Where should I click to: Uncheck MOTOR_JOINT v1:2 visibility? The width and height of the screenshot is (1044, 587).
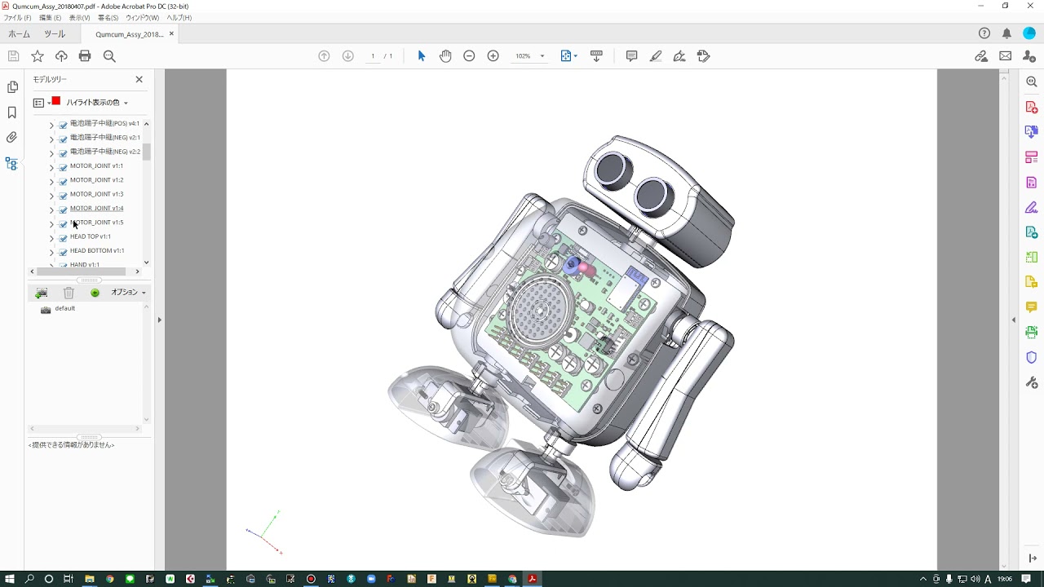click(63, 181)
